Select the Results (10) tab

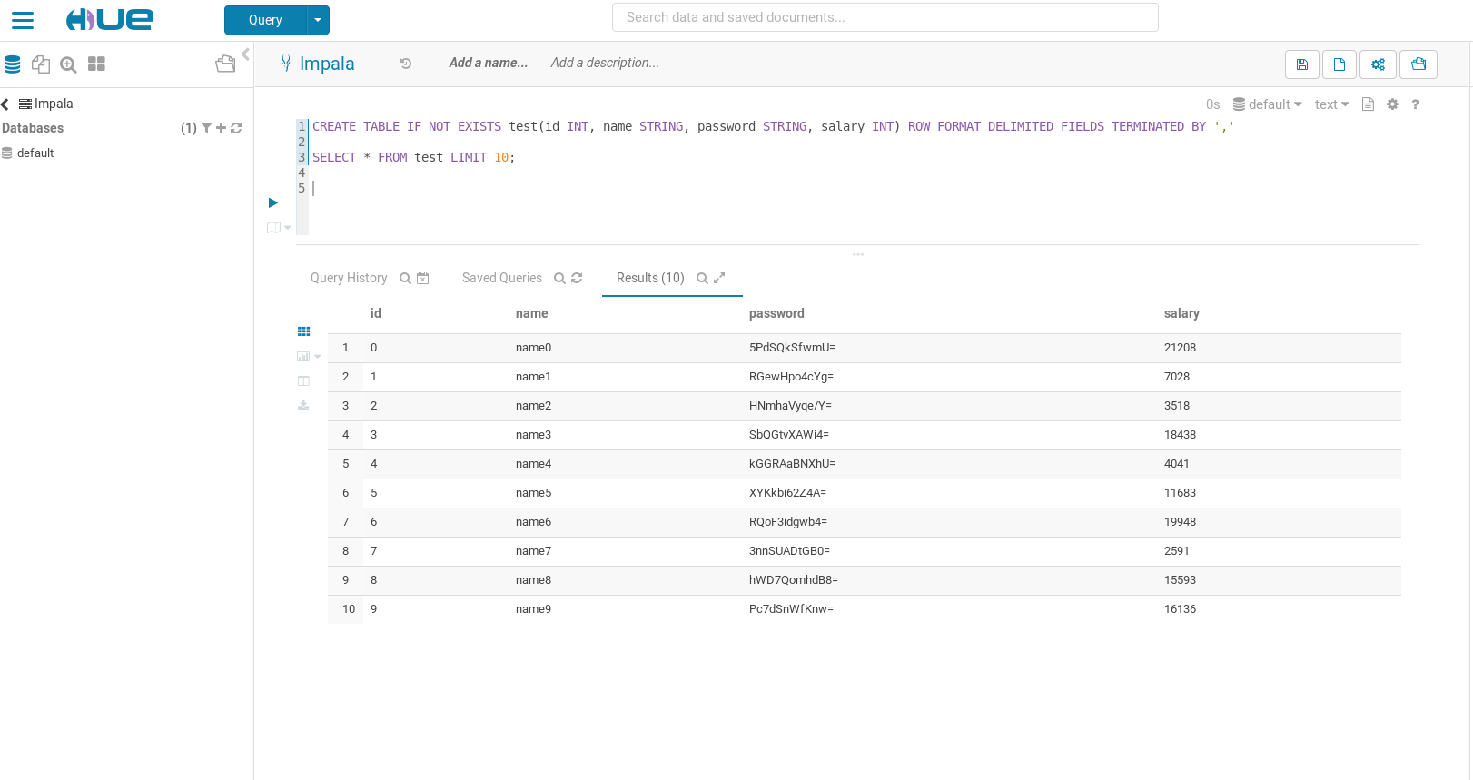point(650,278)
